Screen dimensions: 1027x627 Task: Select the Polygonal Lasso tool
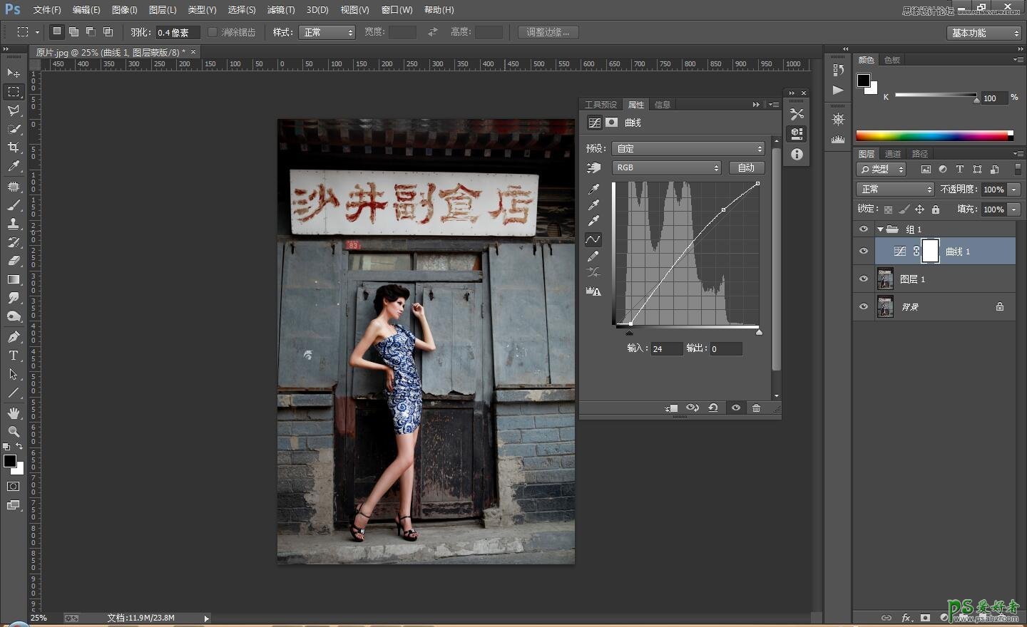(14, 110)
